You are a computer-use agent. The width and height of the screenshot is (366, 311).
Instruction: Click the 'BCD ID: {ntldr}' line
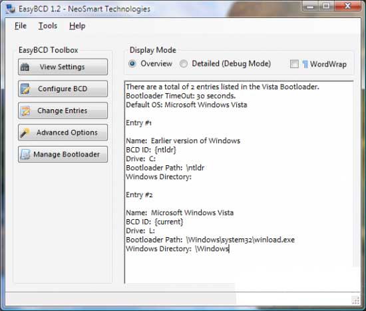coord(151,150)
